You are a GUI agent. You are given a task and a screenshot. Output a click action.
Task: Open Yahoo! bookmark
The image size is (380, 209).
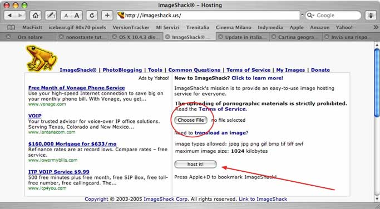click(344, 27)
